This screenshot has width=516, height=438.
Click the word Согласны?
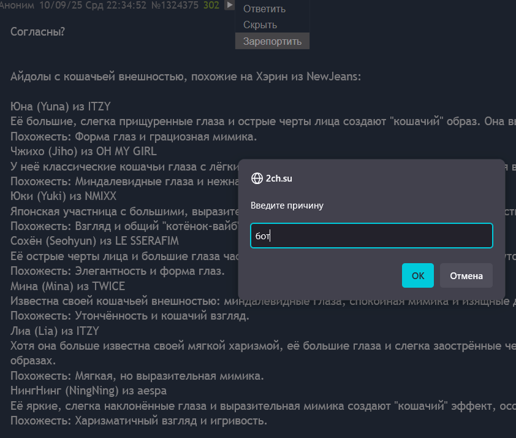click(38, 32)
